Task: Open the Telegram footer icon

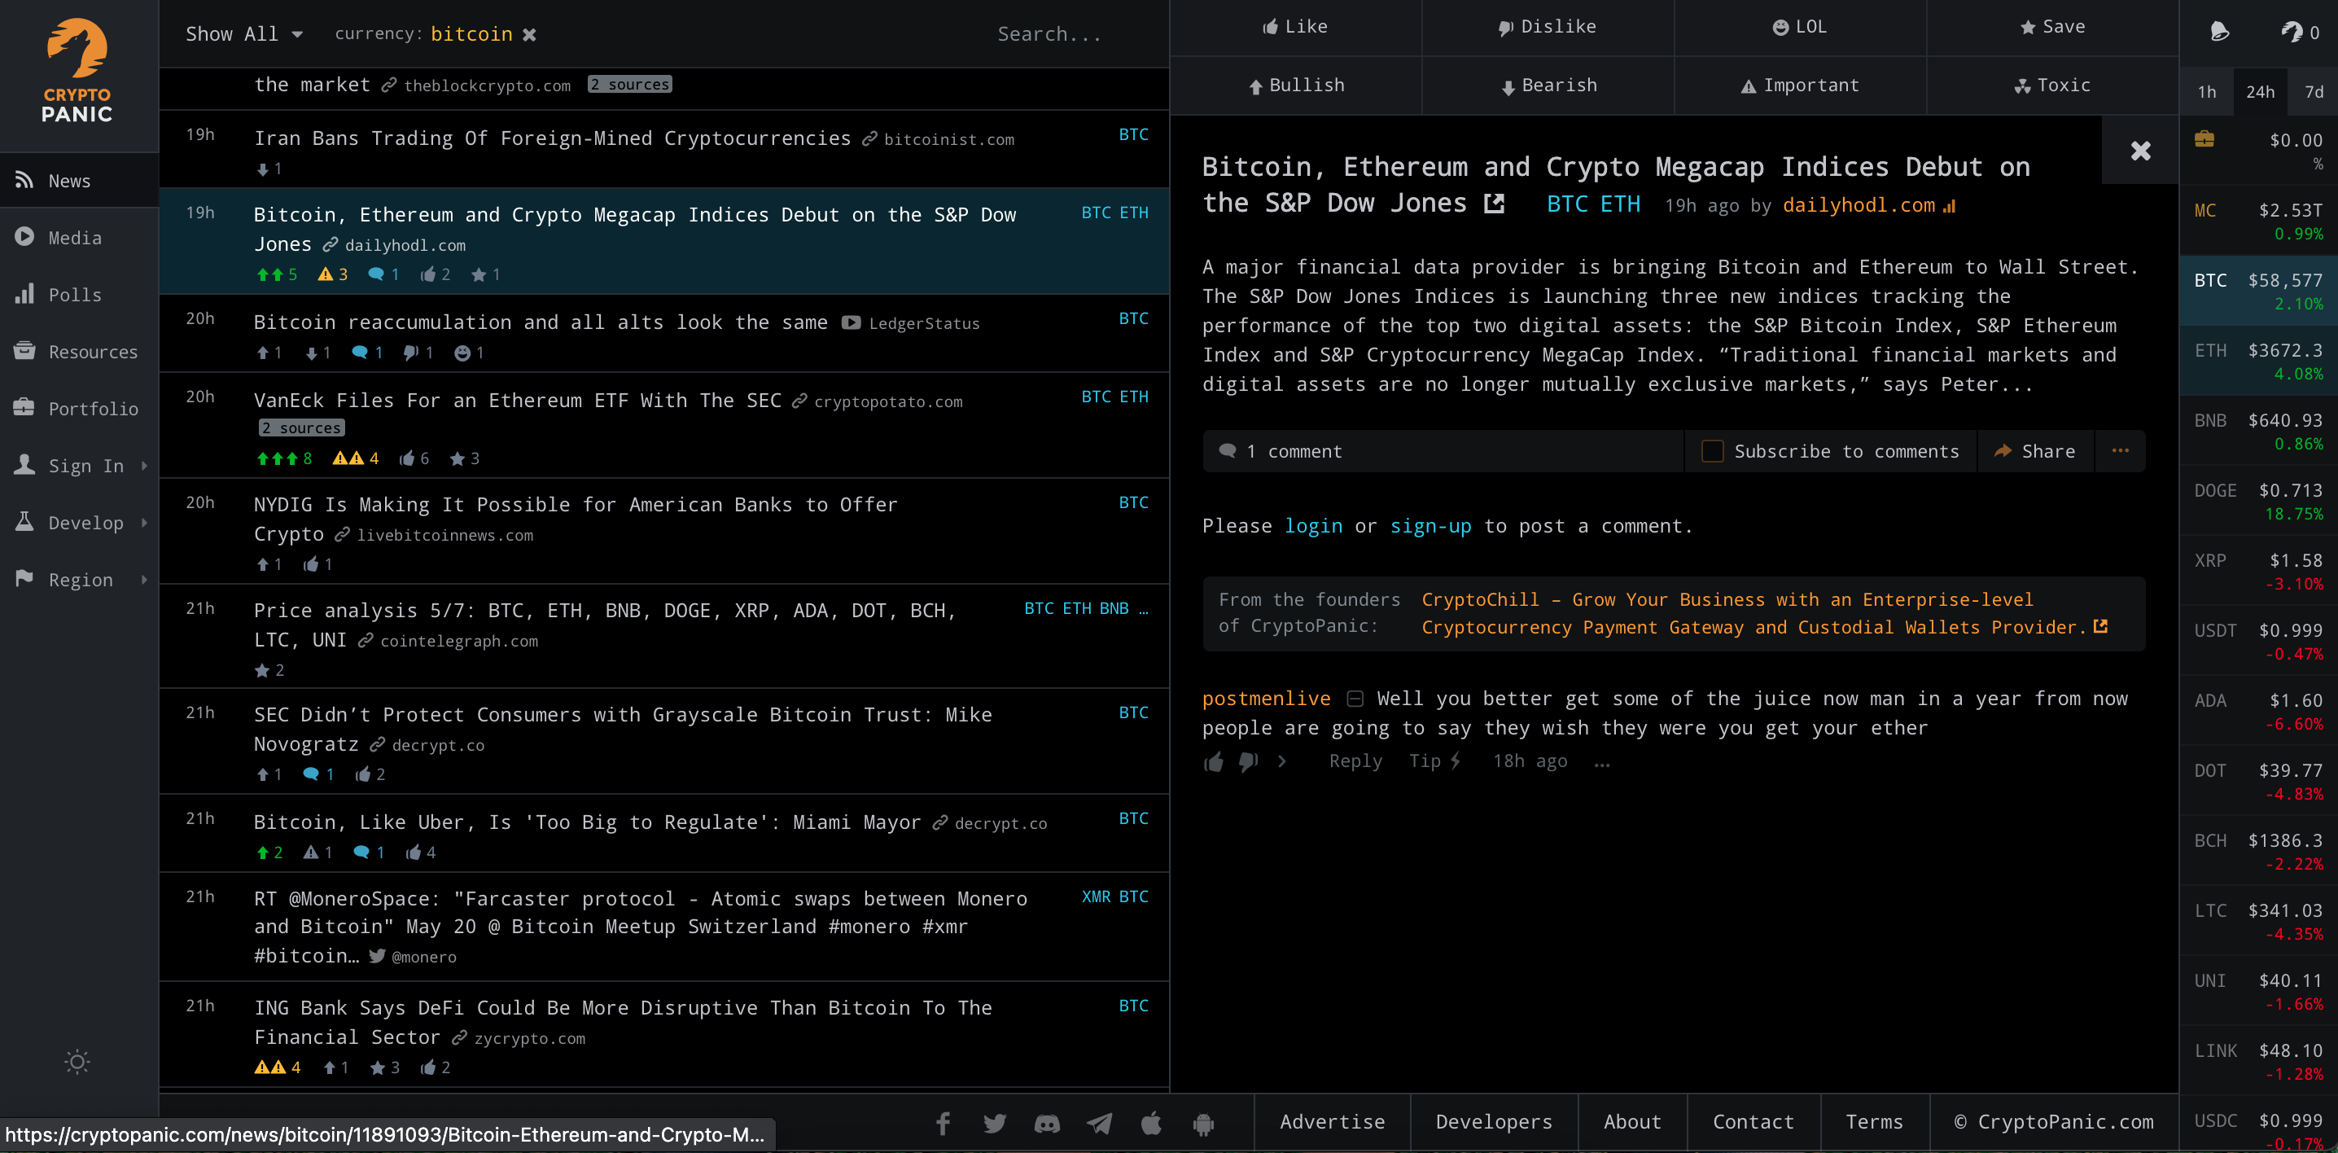Action: pyautogui.click(x=1099, y=1123)
